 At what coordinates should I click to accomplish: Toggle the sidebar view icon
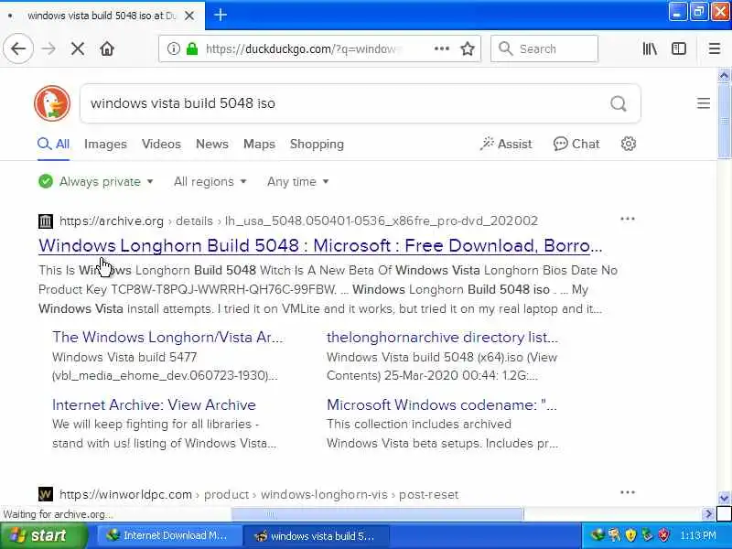[678, 48]
